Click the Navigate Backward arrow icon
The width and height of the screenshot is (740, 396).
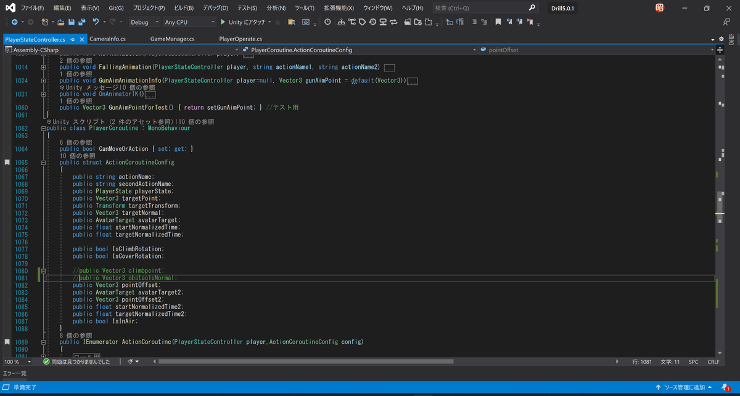tap(14, 22)
